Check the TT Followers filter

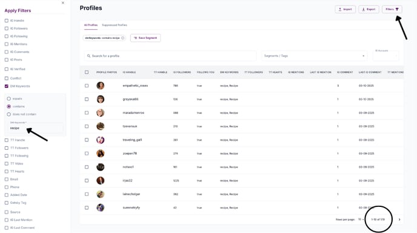coord(7,148)
